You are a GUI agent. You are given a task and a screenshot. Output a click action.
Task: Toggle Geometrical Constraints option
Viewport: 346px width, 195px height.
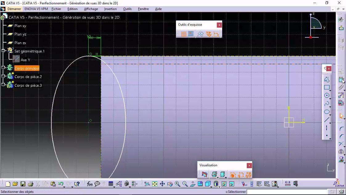[x=209, y=34]
